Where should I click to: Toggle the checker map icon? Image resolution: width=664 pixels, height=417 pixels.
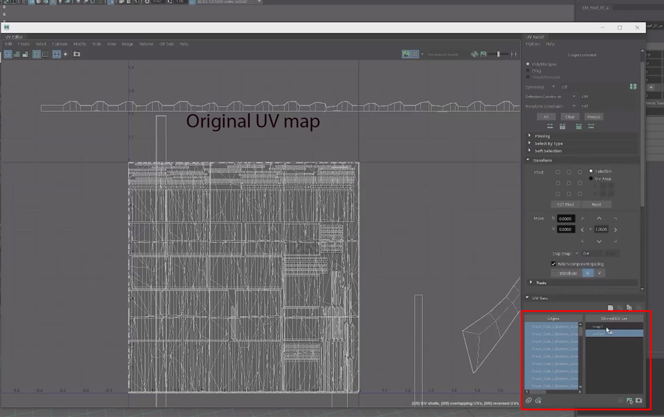[415, 54]
